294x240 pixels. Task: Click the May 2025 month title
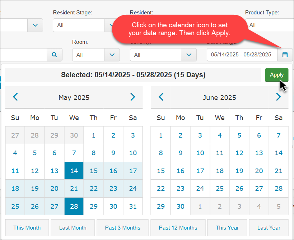pyautogui.click(x=74, y=98)
